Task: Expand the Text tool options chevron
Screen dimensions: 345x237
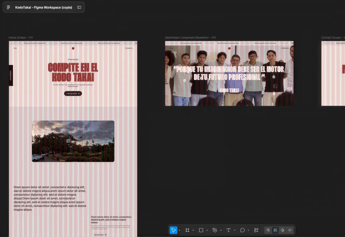Action: 235,230
